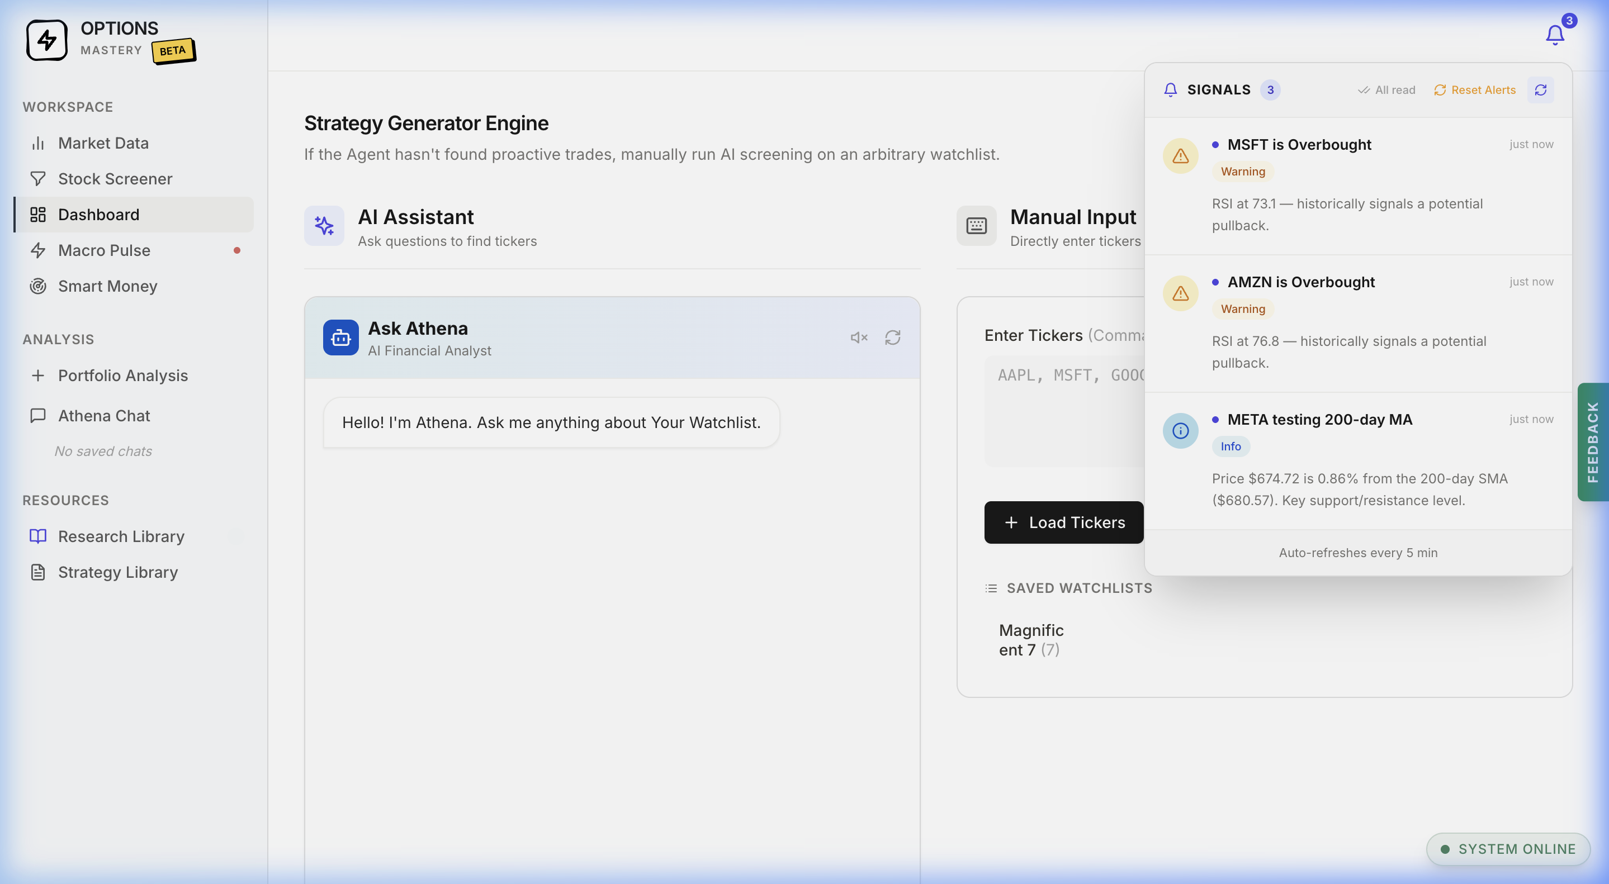The height and width of the screenshot is (884, 1609).
Task: Toggle the Ask Athena mute speaker icon
Action: (x=859, y=338)
